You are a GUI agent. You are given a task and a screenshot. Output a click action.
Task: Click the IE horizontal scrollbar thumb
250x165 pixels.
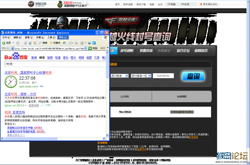(31, 139)
